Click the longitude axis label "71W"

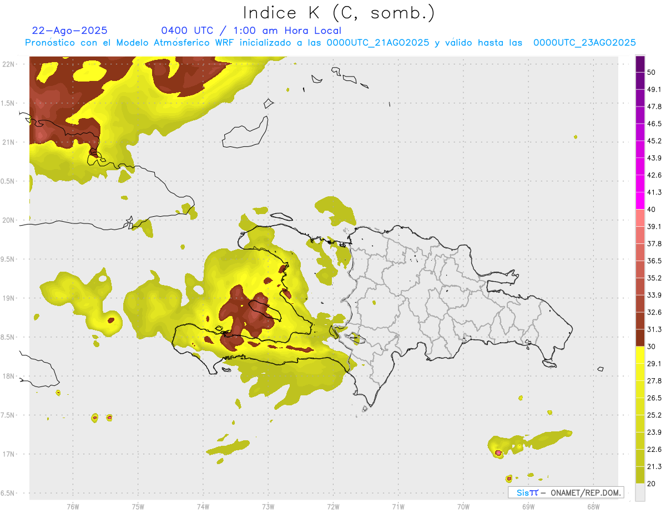point(398,507)
